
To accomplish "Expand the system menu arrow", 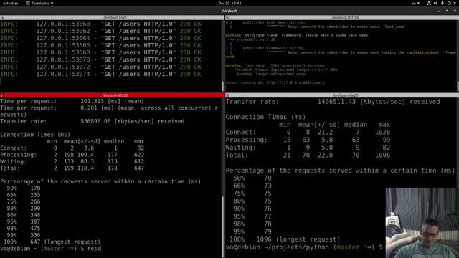I will click(455, 3).
